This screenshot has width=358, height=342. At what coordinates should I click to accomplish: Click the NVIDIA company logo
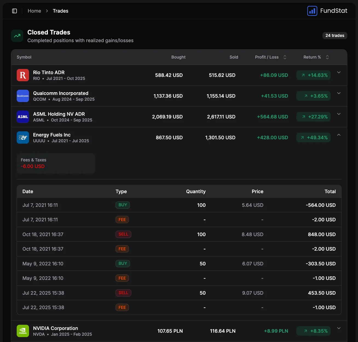pos(23,331)
